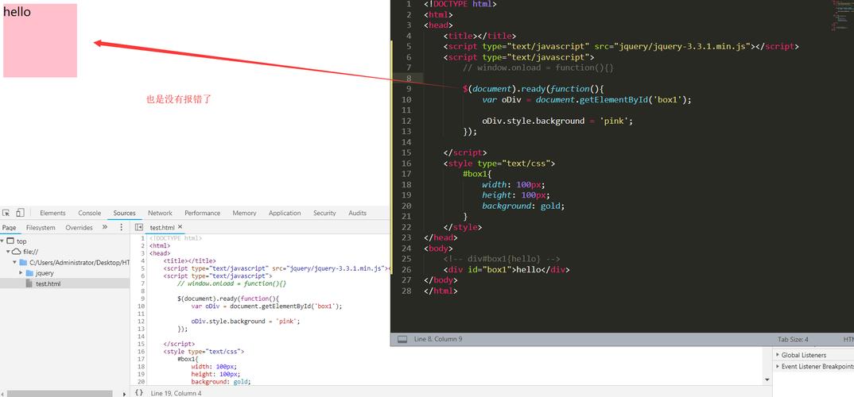
Task: Expand the jquery folder arrow
Action: [x=21, y=273]
